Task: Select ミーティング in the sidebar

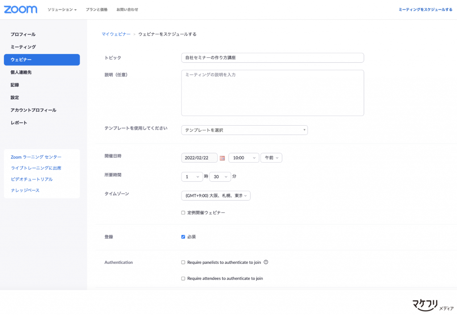Action: tap(23, 47)
